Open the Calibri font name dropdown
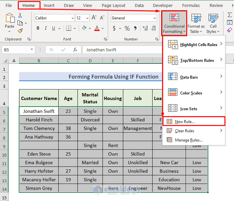This screenshot has width=234, height=201. 73,18
